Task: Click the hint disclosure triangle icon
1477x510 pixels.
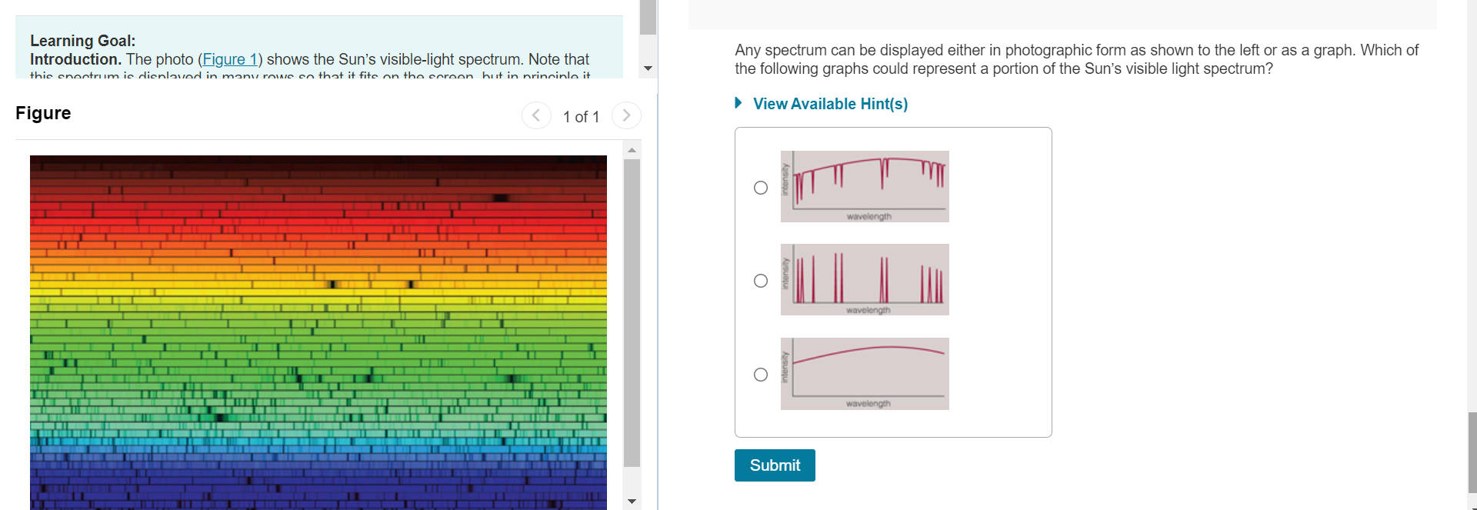Action: 738,103
